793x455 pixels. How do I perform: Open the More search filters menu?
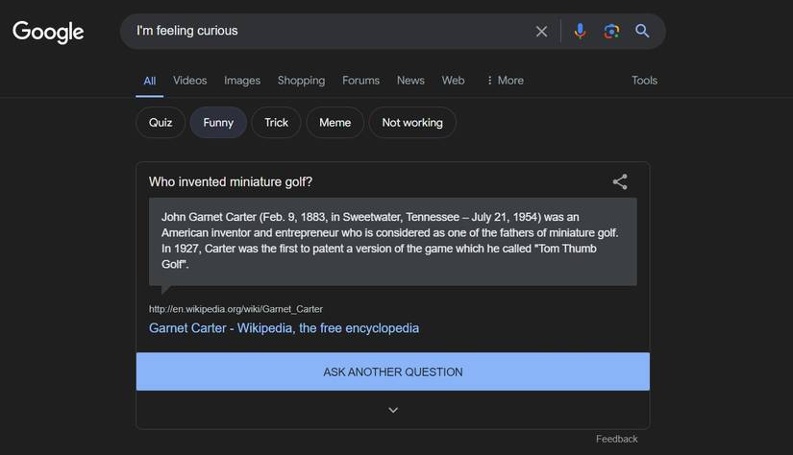(x=505, y=81)
